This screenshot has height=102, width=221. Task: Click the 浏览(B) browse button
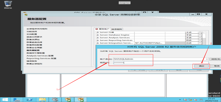click(215, 59)
